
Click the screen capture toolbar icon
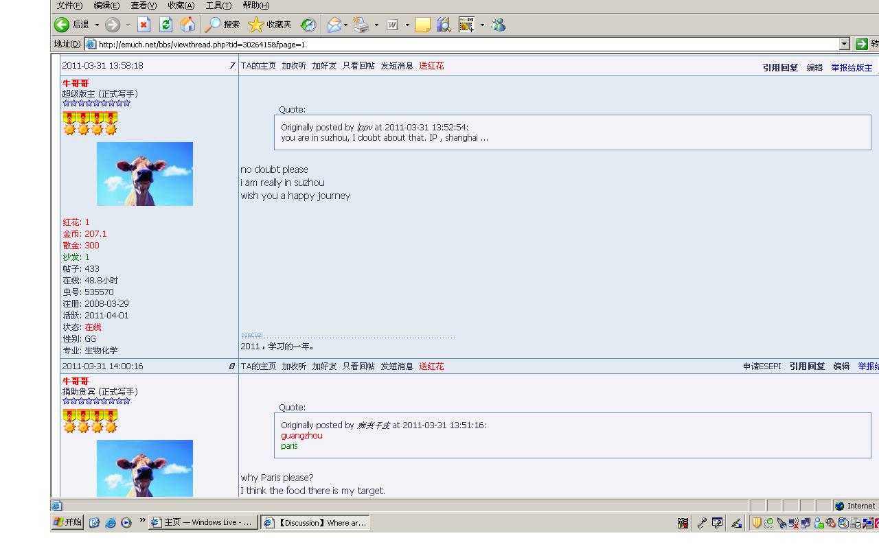click(466, 25)
